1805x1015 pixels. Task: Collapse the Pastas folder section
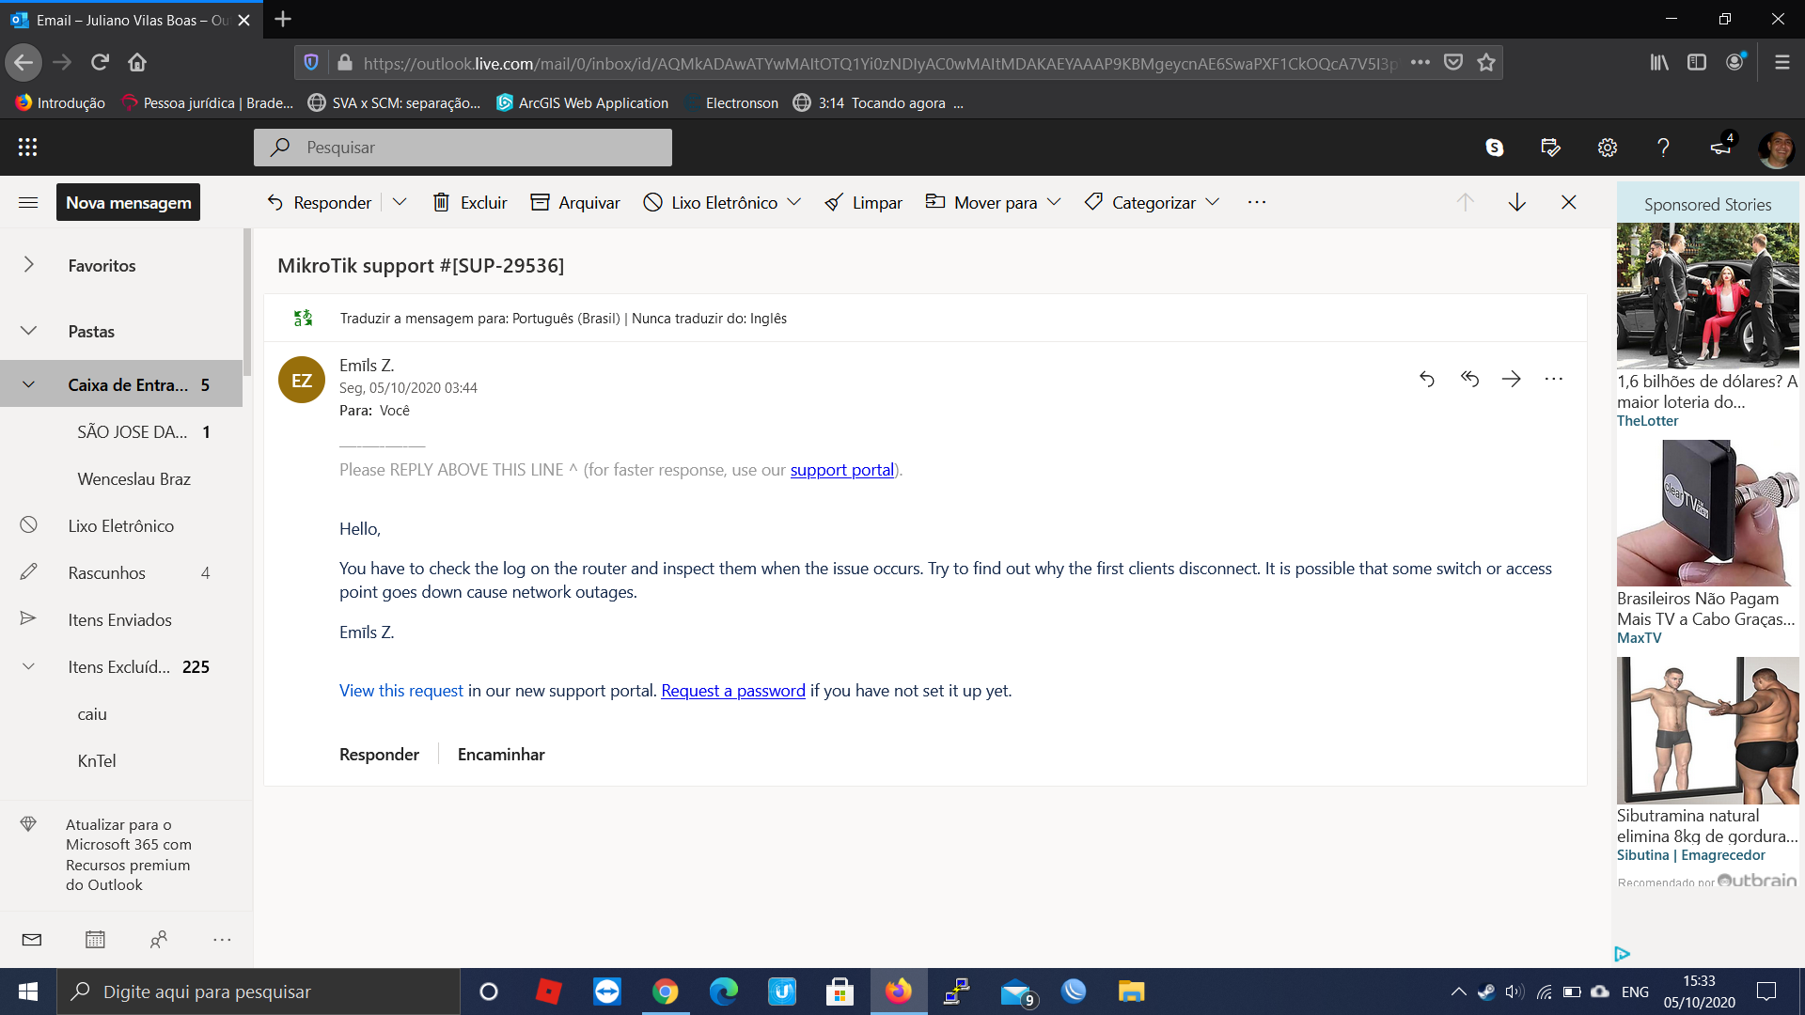[29, 331]
